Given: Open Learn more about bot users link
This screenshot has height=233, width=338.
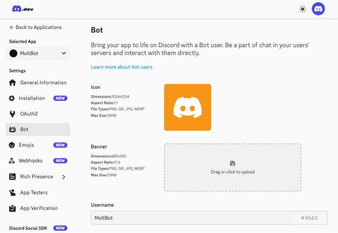Looking at the screenshot, I should tap(121, 67).
